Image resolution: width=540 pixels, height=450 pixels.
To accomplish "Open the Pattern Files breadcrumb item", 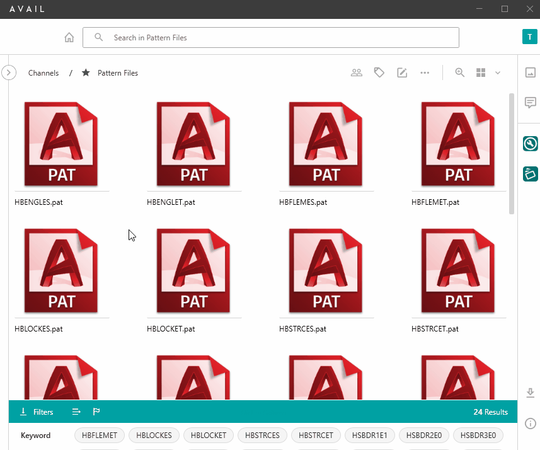I will [x=118, y=72].
